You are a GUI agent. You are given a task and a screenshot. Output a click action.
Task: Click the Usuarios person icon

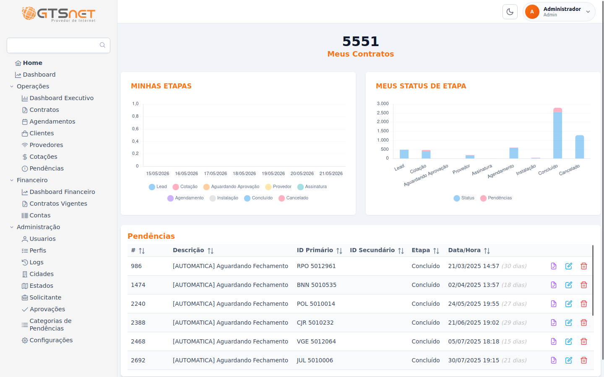tap(25, 239)
